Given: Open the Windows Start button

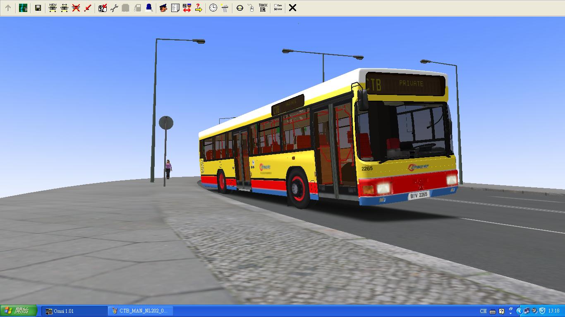Looking at the screenshot, I should (x=19, y=311).
